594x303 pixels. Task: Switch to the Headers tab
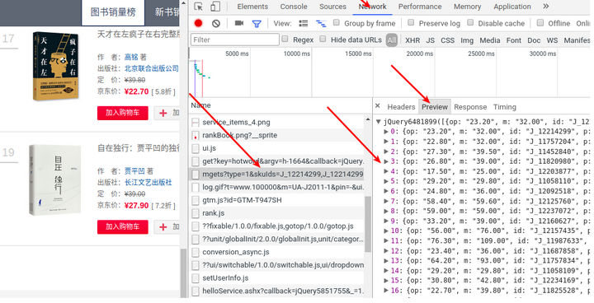click(x=401, y=107)
